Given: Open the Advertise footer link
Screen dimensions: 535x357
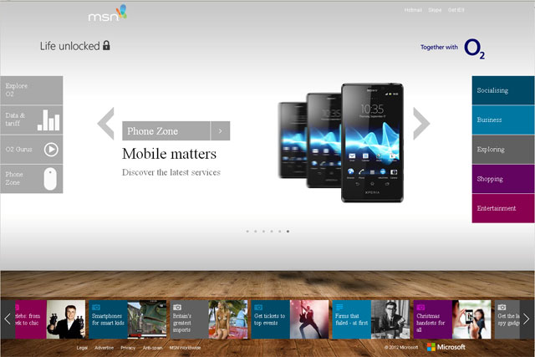Looking at the screenshot, I should [x=104, y=348].
